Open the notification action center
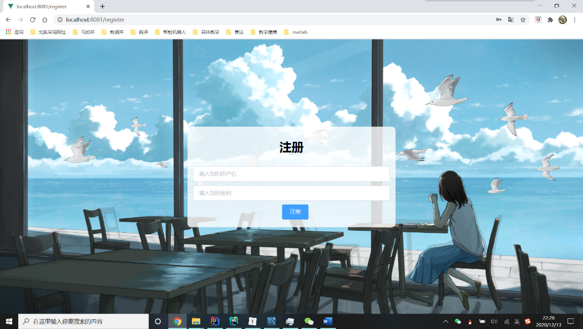Screen dimensions: 583x329 pos(570,321)
